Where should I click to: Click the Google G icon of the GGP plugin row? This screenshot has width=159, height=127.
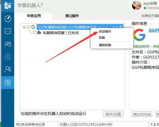point(33,27)
